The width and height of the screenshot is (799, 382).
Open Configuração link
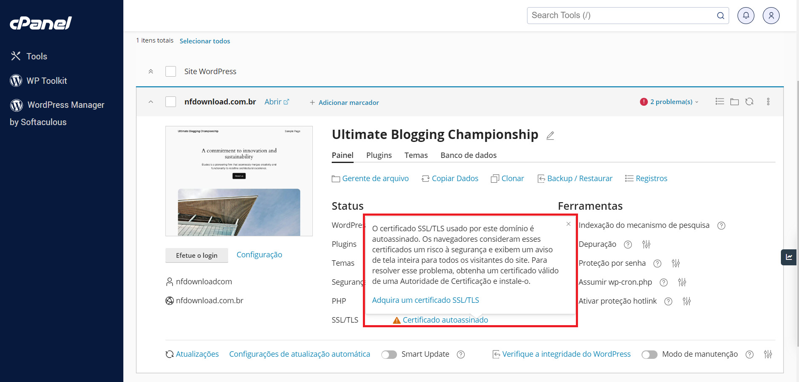click(x=259, y=255)
